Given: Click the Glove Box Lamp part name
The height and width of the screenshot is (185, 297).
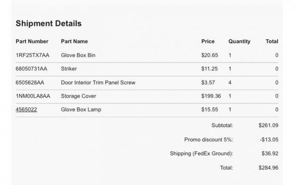Looking at the screenshot, I should [x=81, y=110].
